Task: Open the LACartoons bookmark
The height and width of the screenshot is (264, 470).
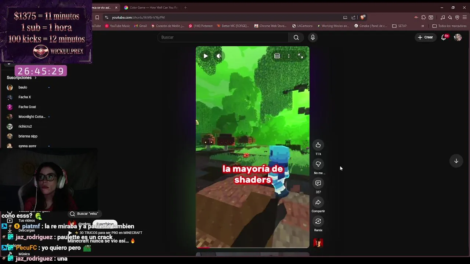Action: 303,26
